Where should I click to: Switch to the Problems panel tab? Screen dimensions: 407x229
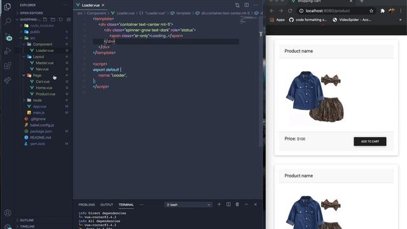click(x=86, y=205)
